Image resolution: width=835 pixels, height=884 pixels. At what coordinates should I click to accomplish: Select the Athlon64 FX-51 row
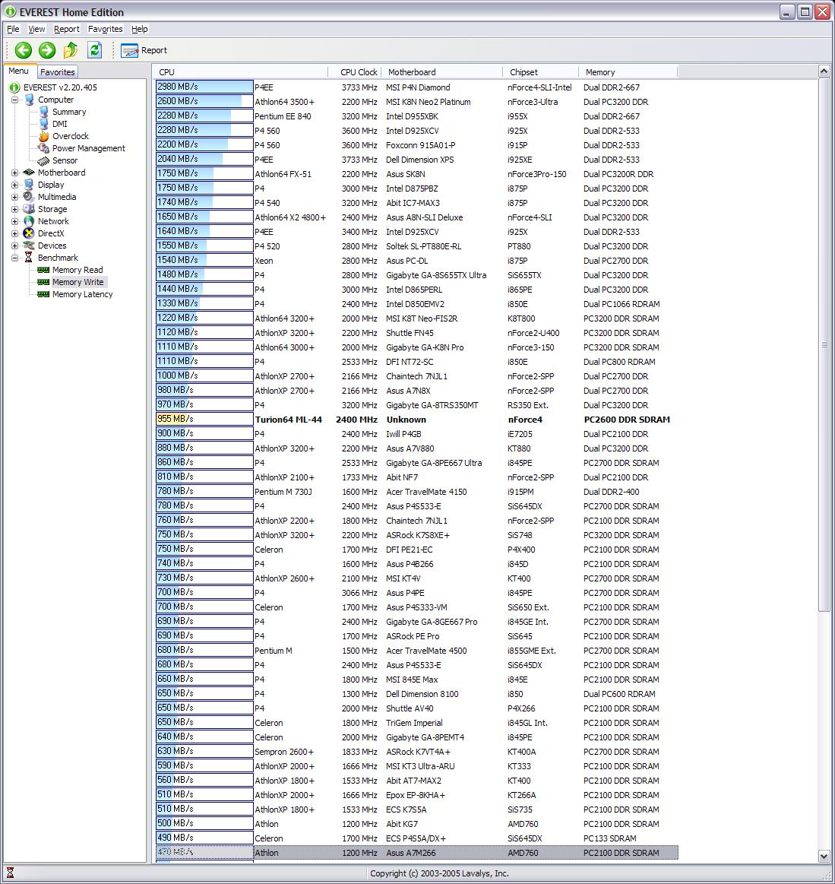tap(416, 174)
